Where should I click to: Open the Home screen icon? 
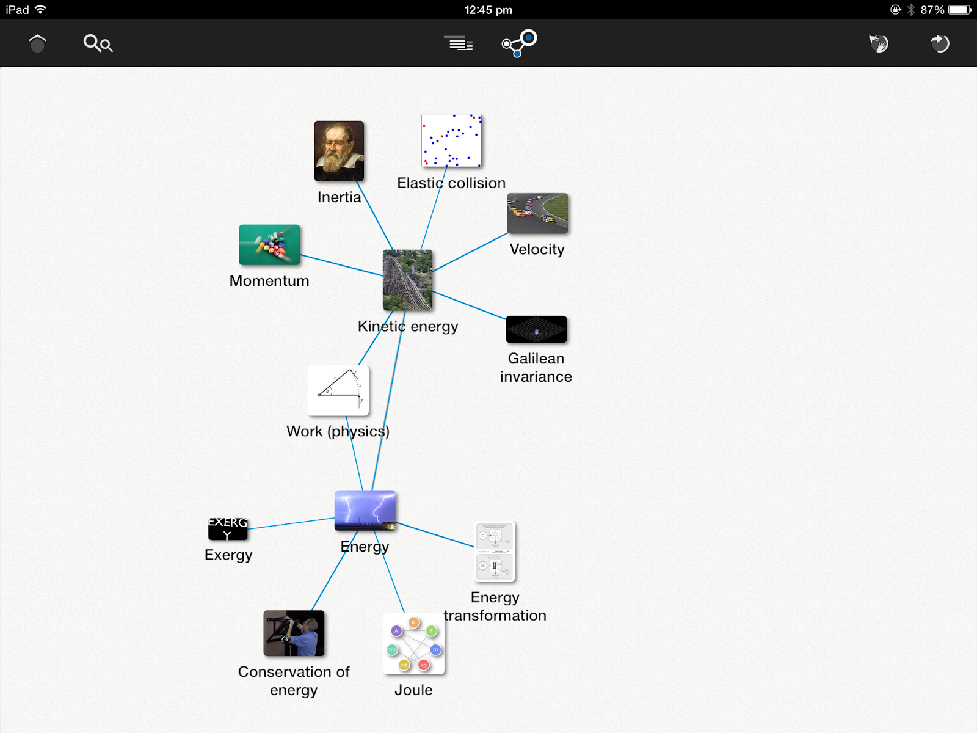tap(37, 43)
